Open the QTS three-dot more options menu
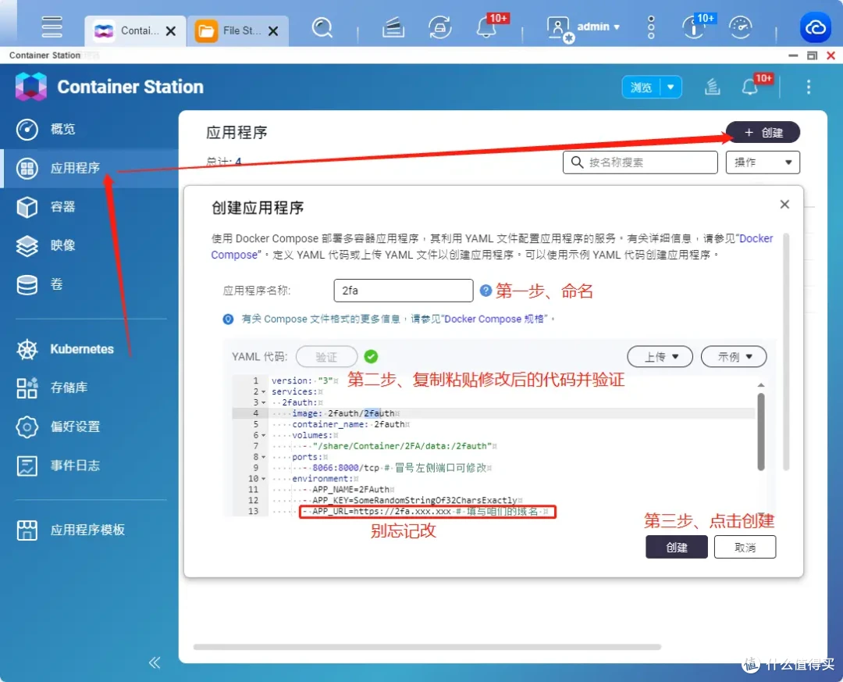Viewport: 843px width, 682px height. tap(651, 27)
